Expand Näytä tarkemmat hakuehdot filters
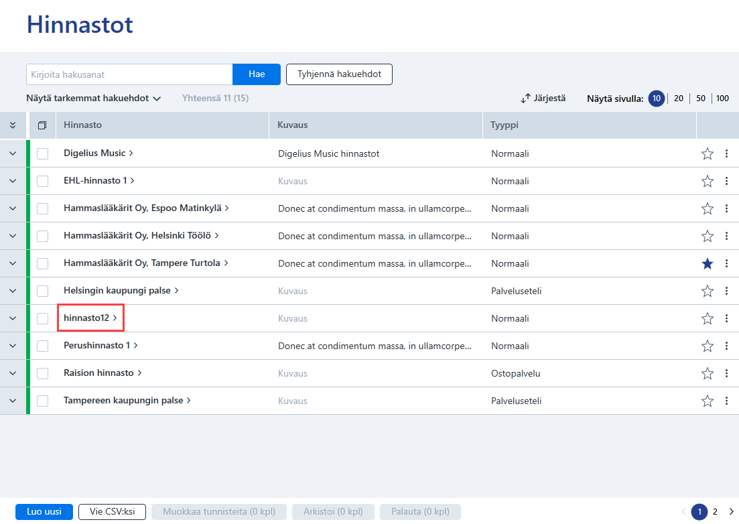Image resolution: width=739 pixels, height=524 pixels. coord(93,98)
